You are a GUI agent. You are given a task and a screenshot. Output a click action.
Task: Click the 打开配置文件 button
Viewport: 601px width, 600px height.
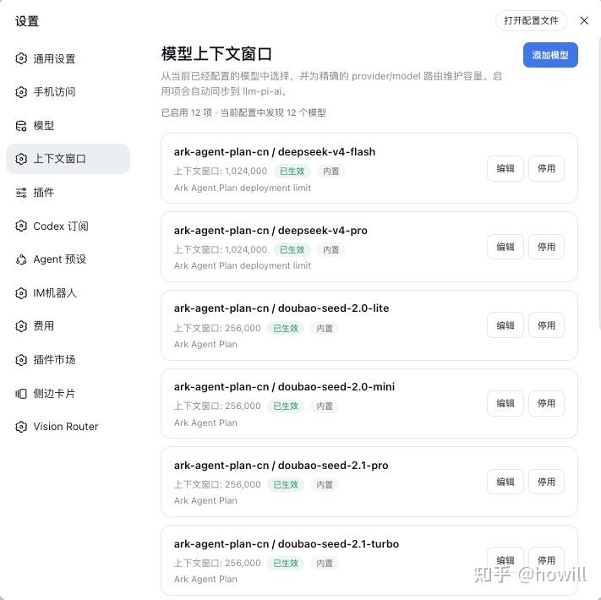pos(531,20)
